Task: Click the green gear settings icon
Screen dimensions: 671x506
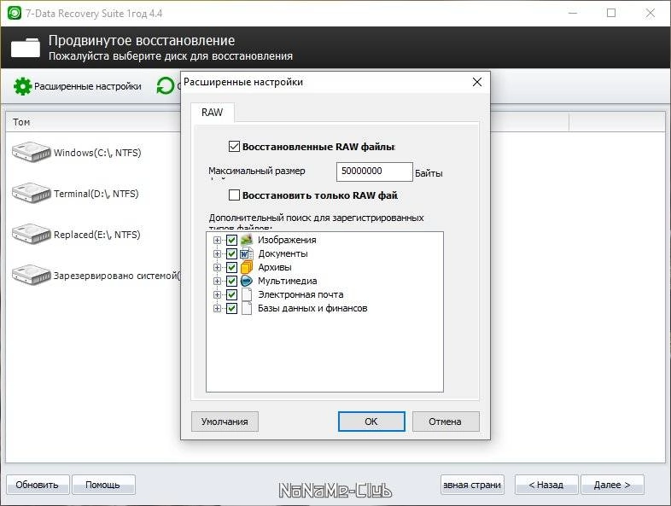Action: 22,86
